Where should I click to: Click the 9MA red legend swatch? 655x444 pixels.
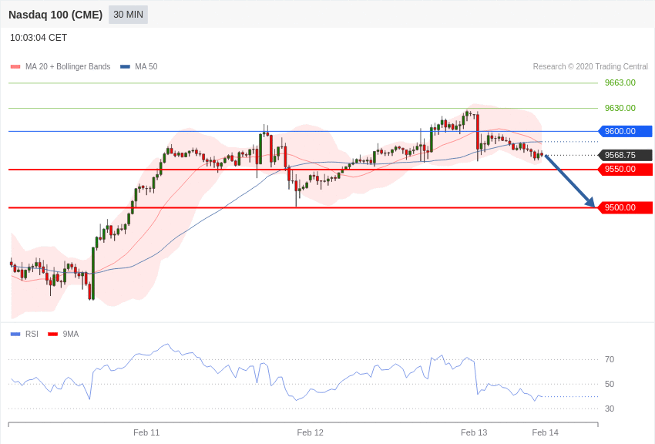point(52,334)
